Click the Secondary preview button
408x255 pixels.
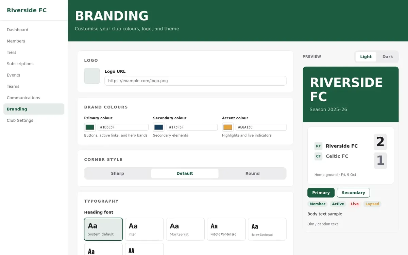[353, 193]
